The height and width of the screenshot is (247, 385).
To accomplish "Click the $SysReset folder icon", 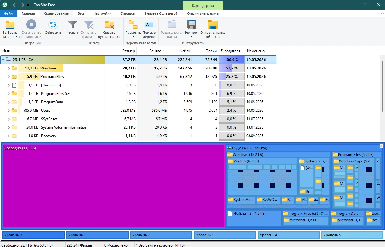I will pos(14,119).
